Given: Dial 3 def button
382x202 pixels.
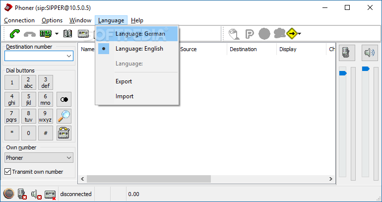Looking at the screenshot, I should tap(45, 82).
